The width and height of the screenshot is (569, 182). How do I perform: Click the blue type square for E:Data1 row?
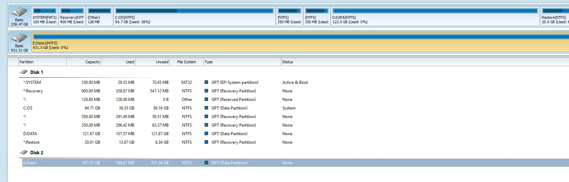pyautogui.click(x=206, y=163)
